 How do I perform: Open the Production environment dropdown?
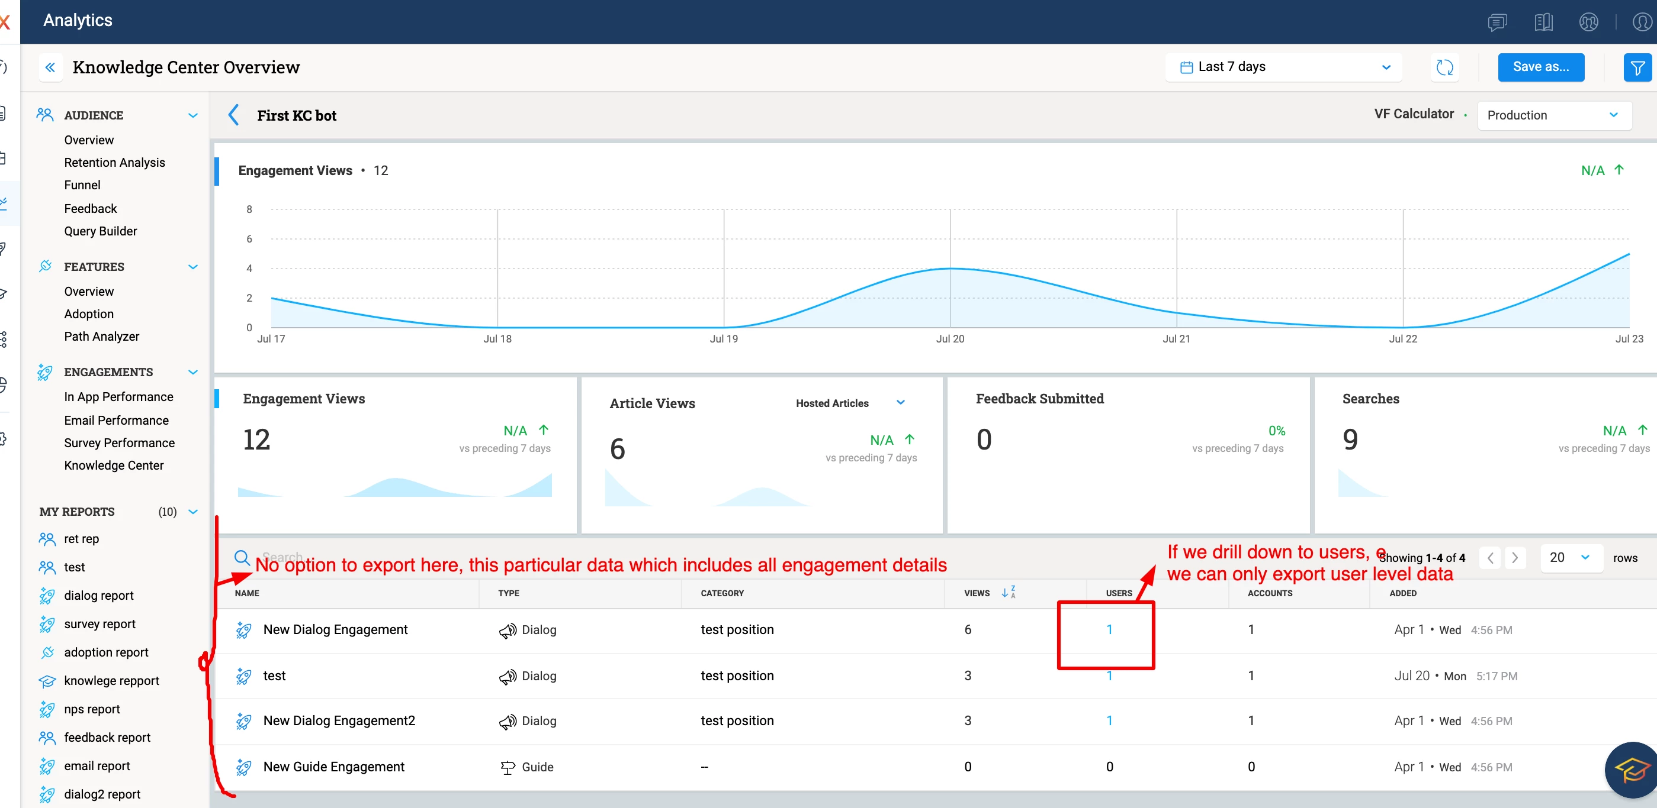click(1553, 115)
